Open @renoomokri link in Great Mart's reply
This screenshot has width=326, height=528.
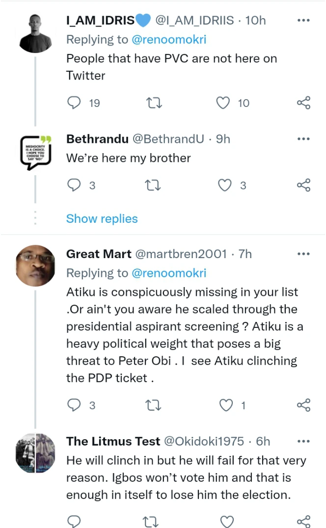click(x=169, y=273)
